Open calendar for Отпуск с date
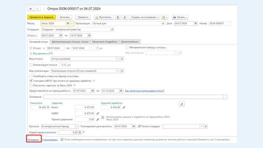This screenshot has height=148, width=263. click(61, 36)
